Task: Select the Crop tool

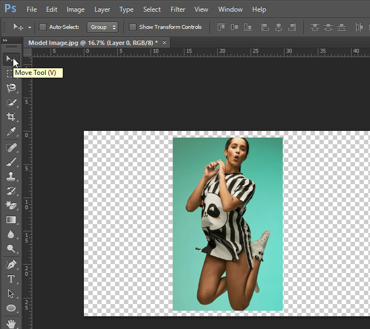Action: click(11, 117)
